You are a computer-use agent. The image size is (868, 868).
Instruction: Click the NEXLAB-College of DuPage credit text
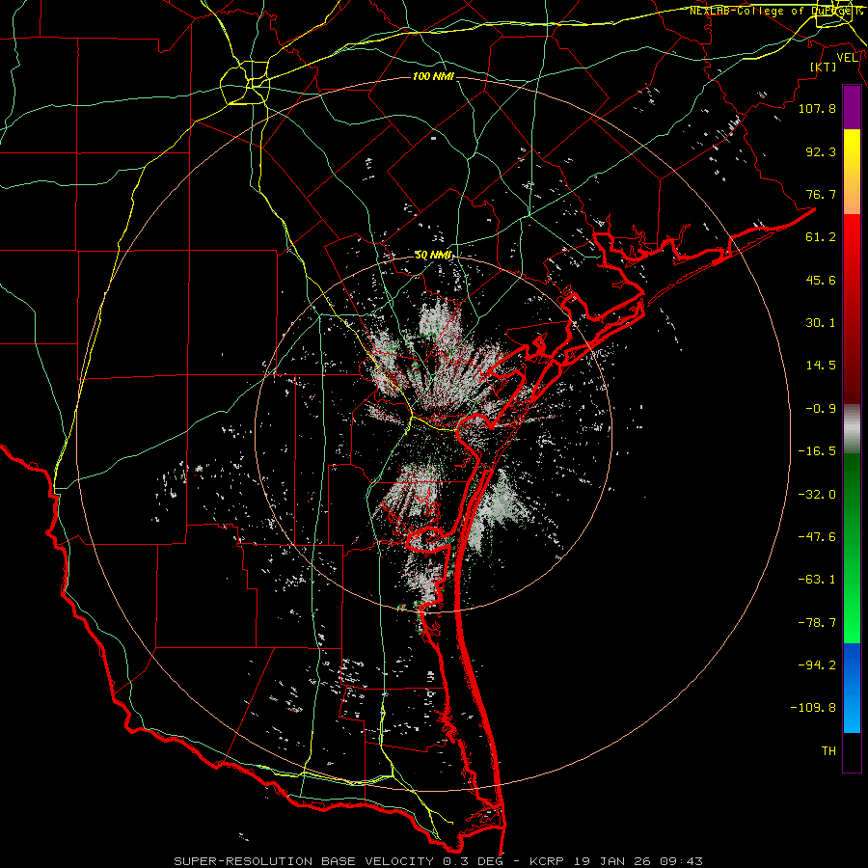coord(775,11)
